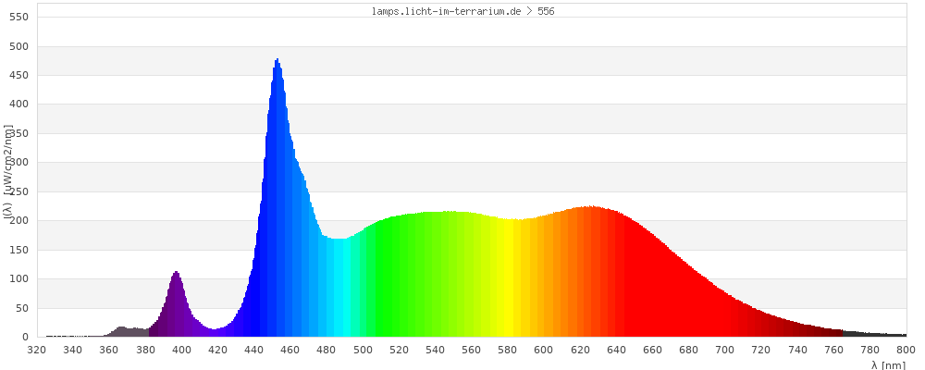Click the x-axis label 320

click(37, 350)
